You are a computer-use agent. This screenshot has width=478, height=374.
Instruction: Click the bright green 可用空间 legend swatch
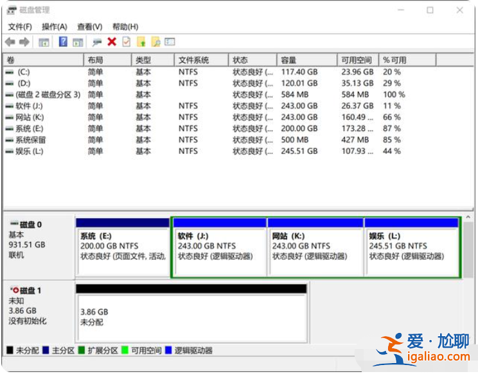tap(125, 350)
